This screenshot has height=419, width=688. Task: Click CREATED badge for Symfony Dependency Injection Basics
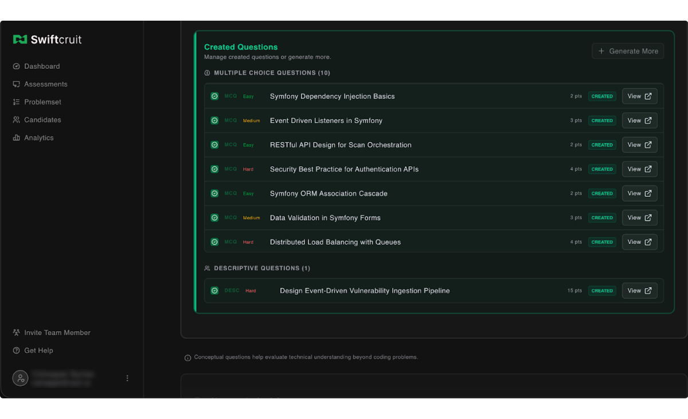tap(602, 96)
